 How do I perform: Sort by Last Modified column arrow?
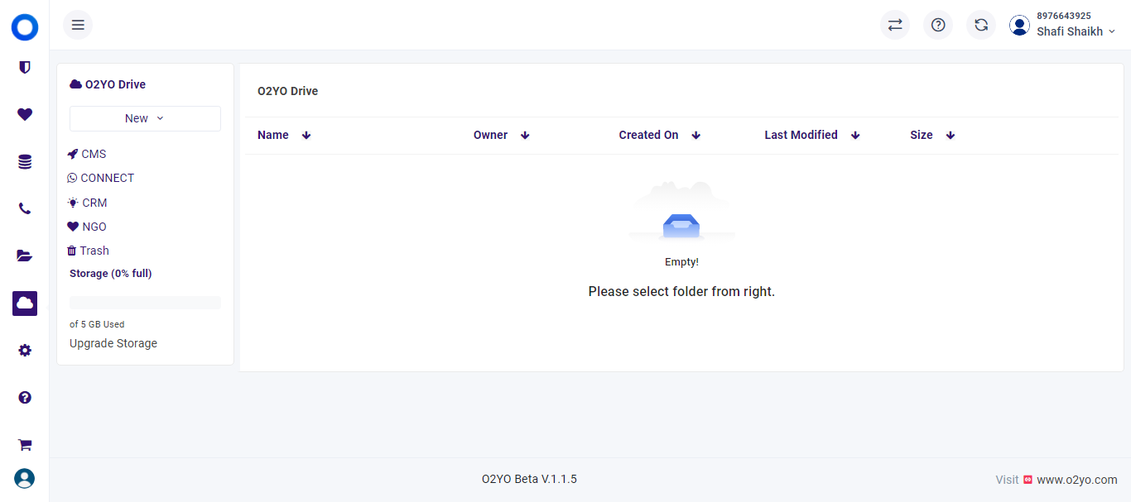click(x=855, y=136)
